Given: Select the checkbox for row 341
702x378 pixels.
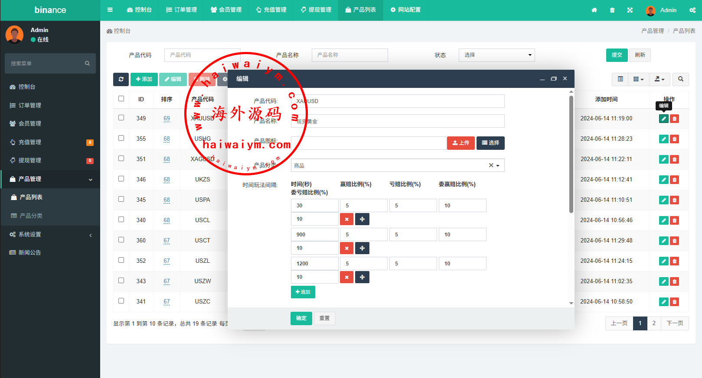Looking at the screenshot, I should coord(121,301).
